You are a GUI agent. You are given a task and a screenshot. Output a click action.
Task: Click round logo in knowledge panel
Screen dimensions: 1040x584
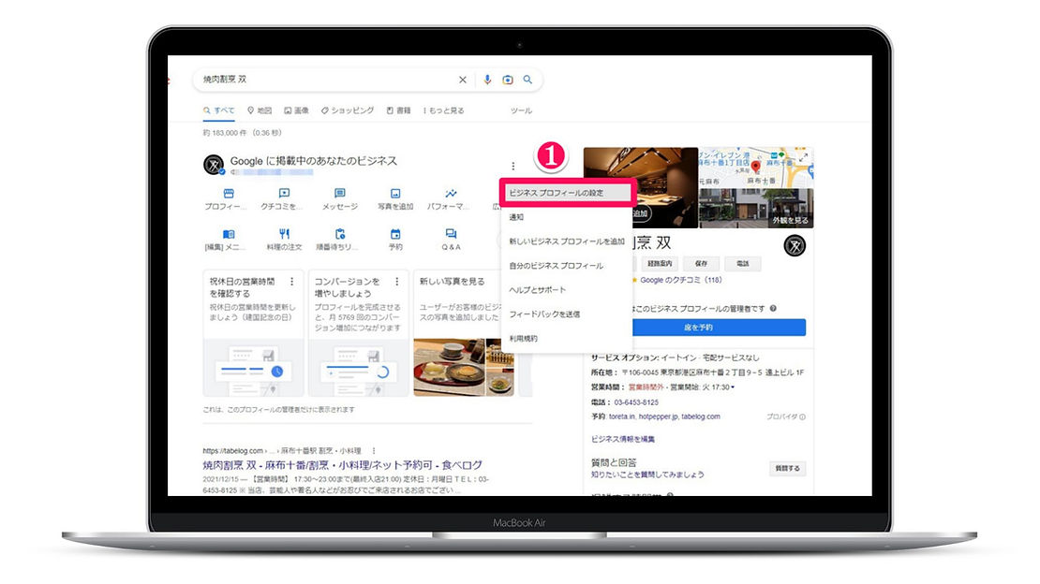(x=795, y=246)
